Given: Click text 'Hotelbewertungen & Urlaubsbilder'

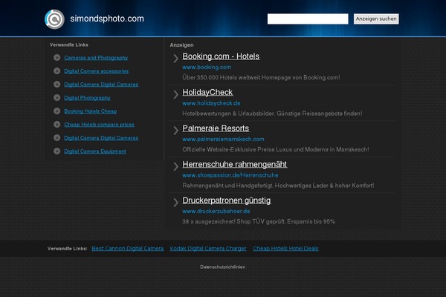Looking at the screenshot, I should pyautogui.click(x=228, y=114).
